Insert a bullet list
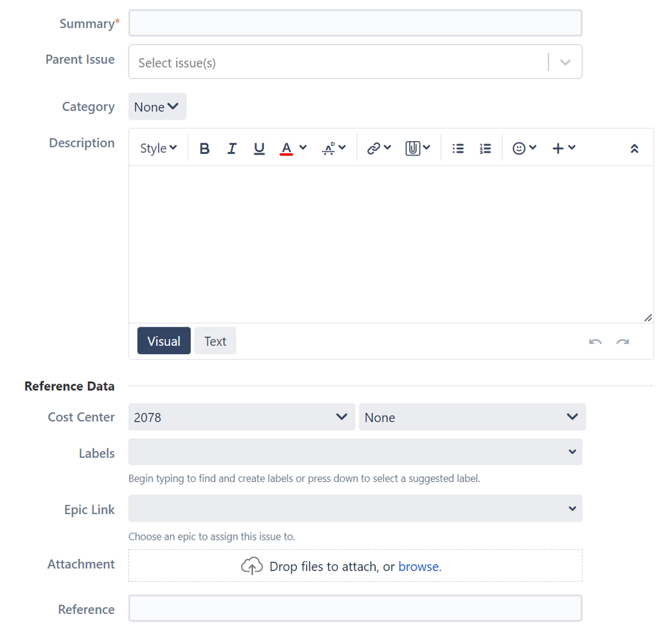The image size is (669, 628). (x=458, y=149)
